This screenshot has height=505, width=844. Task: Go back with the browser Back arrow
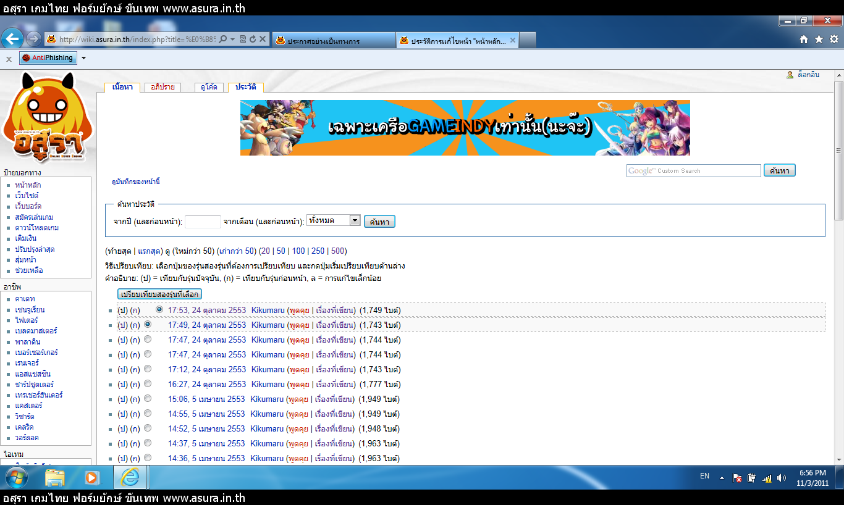click(12, 39)
